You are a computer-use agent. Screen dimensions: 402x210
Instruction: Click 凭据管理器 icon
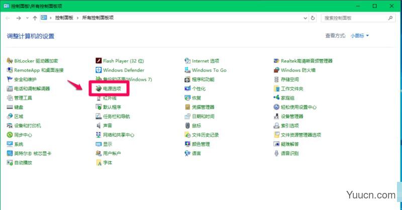click(x=187, y=107)
